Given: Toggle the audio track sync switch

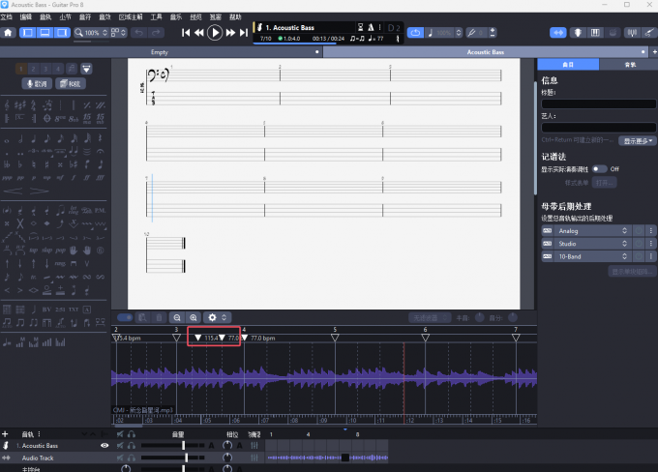Looking at the screenshot, I should (x=125, y=317).
